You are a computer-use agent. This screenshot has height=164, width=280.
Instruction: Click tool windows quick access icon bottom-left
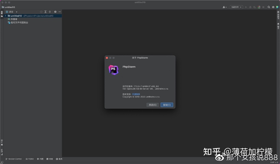2,162
